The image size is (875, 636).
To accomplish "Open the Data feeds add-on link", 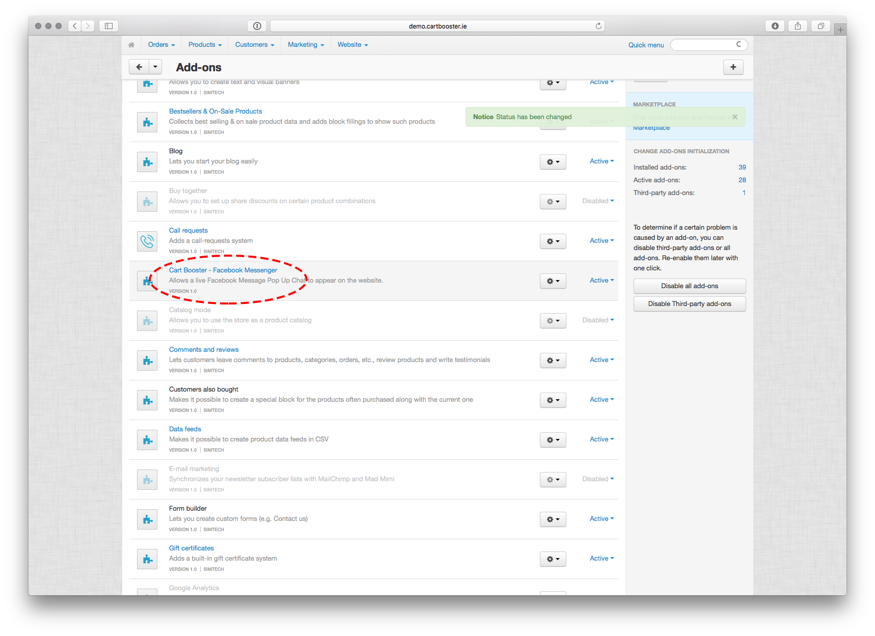I will (x=185, y=429).
